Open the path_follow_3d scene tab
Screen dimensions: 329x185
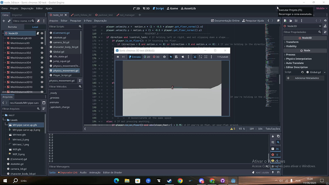(x=81, y=15)
